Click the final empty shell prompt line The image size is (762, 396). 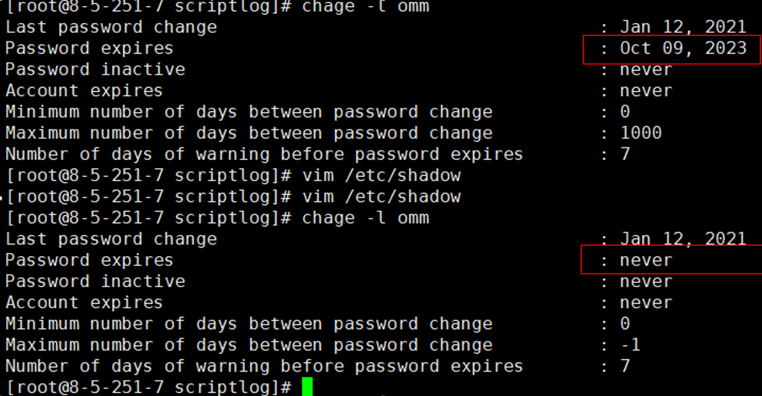tap(149, 387)
